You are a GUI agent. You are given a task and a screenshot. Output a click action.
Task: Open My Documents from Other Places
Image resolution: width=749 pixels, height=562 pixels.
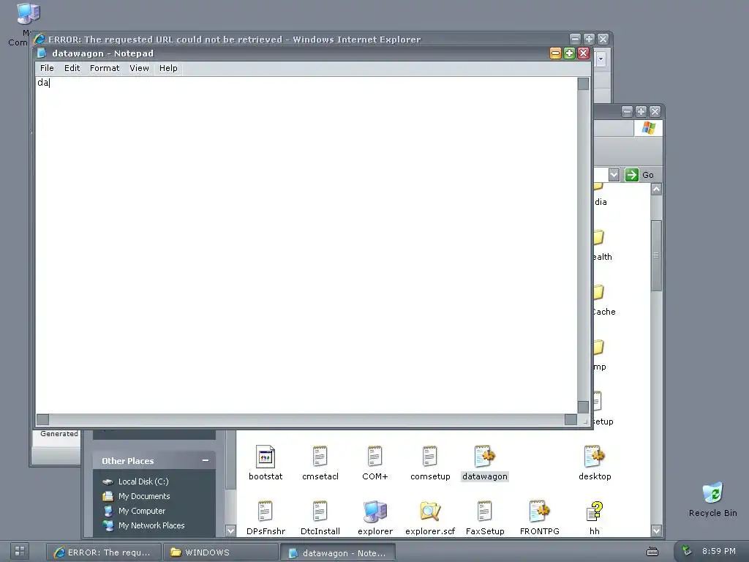point(136,497)
